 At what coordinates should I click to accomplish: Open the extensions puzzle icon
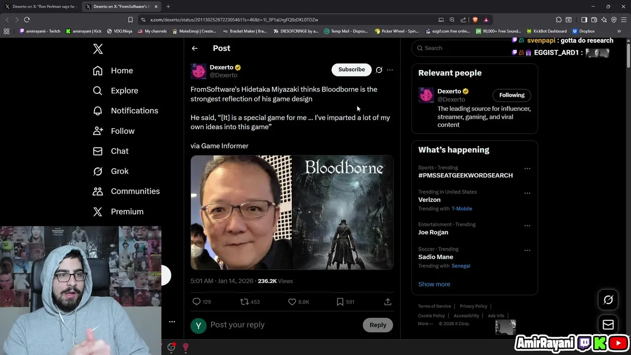[559, 20]
